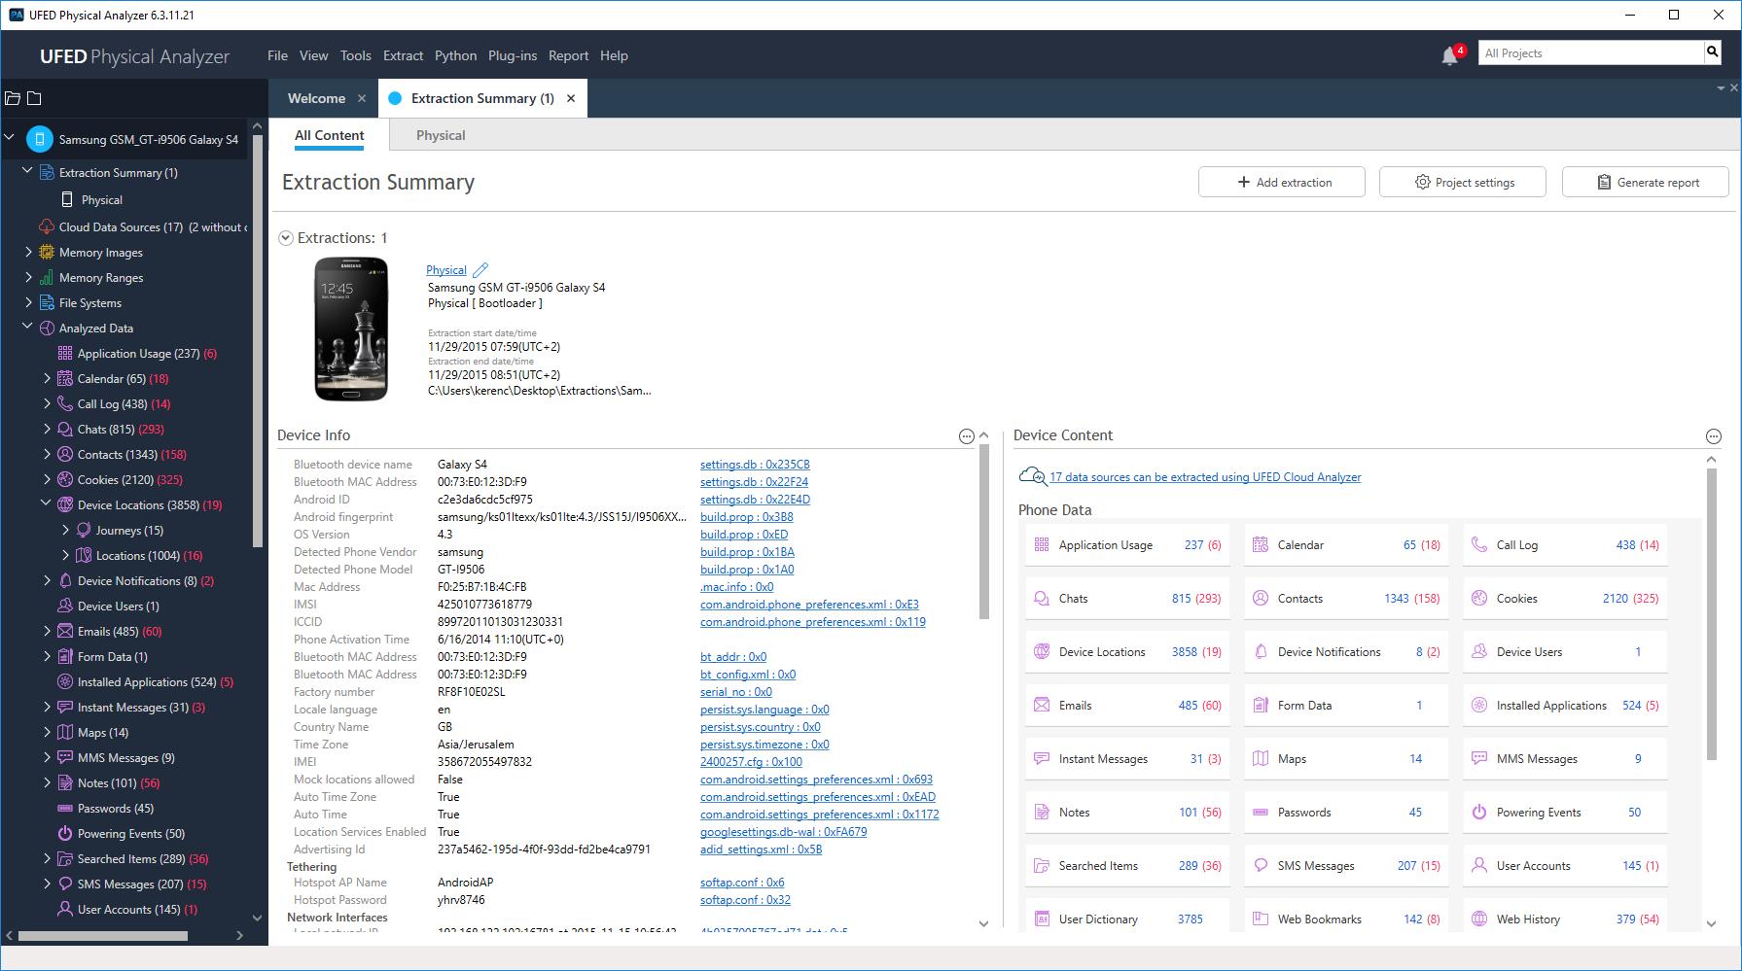The image size is (1742, 971).
Task: Click the Passwords icon in tree
Action: (x=65, y=808)
